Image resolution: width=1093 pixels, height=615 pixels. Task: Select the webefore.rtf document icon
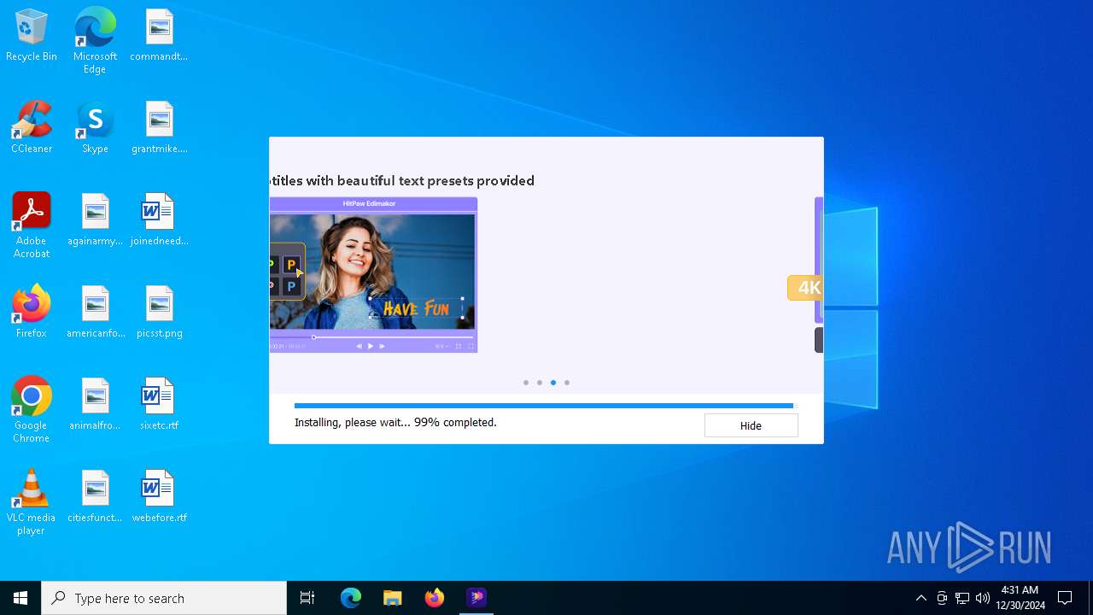159,497
